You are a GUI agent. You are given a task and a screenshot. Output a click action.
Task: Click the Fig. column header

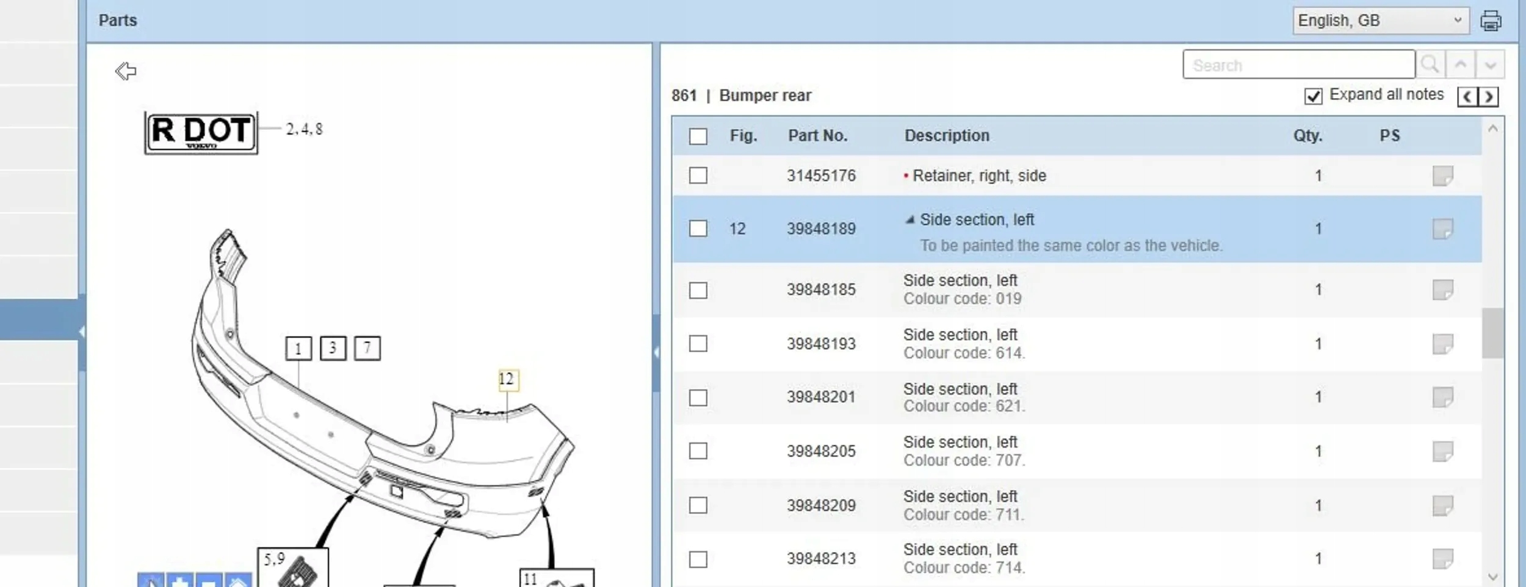point(743,135)
